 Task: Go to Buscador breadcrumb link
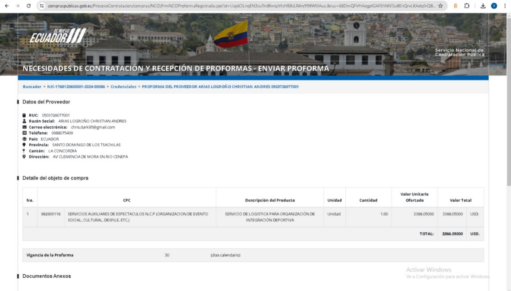32,87
